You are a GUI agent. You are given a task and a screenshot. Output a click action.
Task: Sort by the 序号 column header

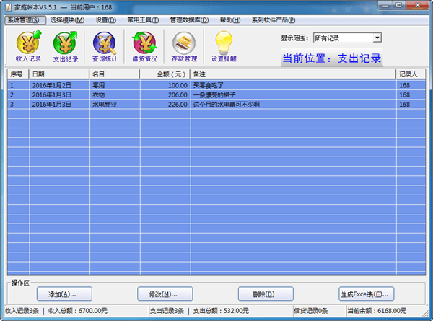[18, 74]
